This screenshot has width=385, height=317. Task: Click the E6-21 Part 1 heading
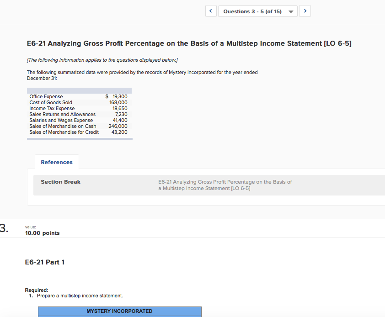pyautogui.click(x=45, y=262)
